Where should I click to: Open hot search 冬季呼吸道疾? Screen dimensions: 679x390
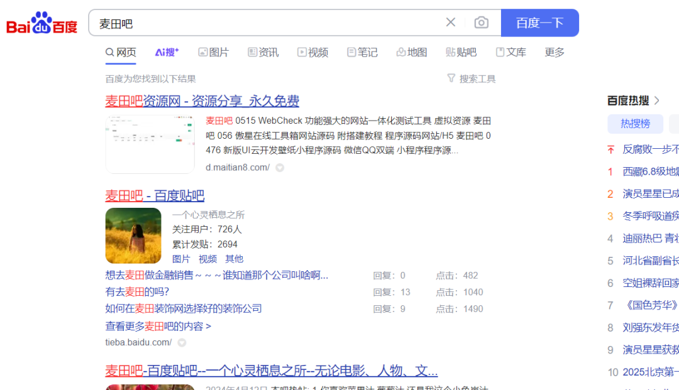point(651,216)
